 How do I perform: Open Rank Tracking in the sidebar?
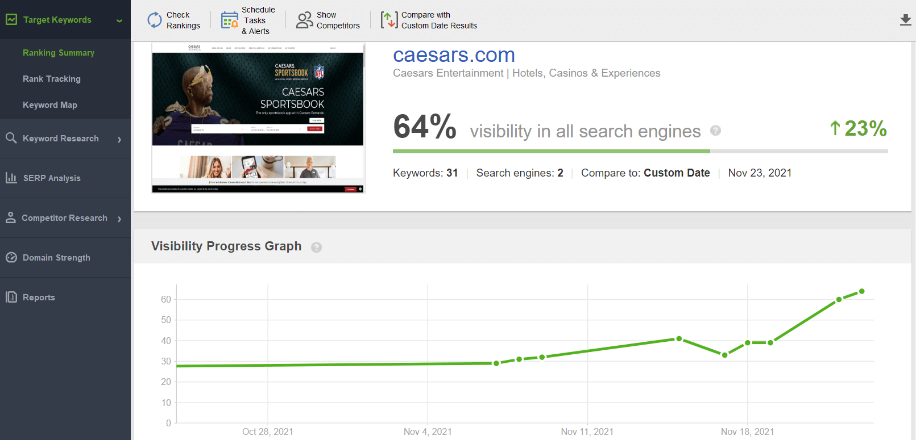pos(52,79)
